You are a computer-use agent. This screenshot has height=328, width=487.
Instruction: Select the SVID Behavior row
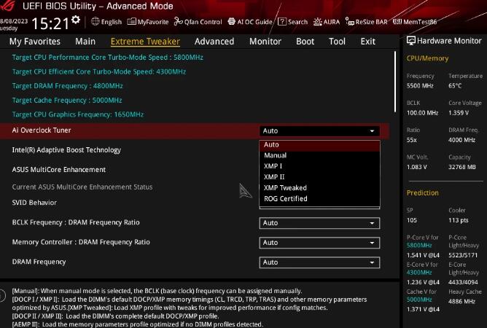click(x=34, y=203)
